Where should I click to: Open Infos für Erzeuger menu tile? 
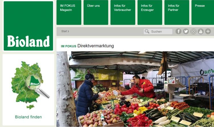[x=150, y=13]
